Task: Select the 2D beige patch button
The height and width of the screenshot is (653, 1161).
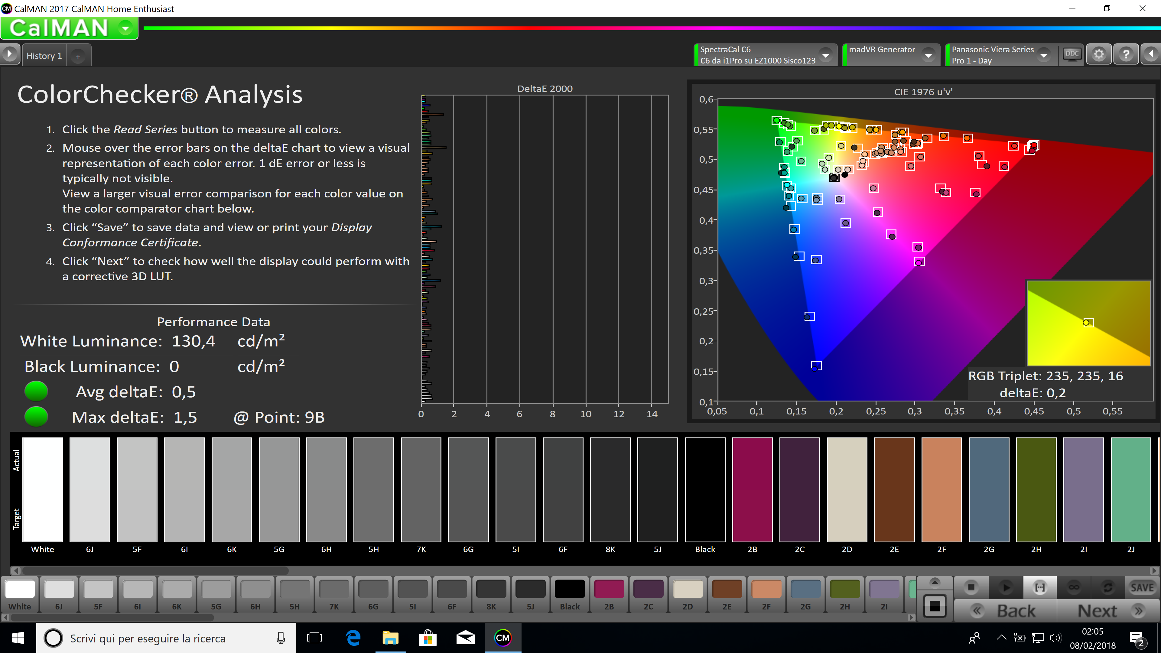Action: click(x=688, y=594)
